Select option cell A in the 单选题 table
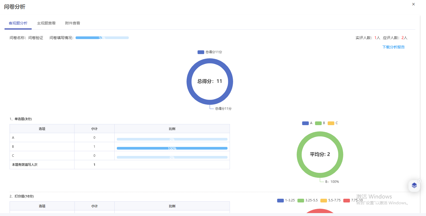The height and width of the screenshot is (216, 426). tap(42, 138)
